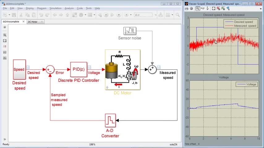Click the Annotation text icon in palette
The width and height of the screenshot is (264, 148).
click(x=5, y=52)
